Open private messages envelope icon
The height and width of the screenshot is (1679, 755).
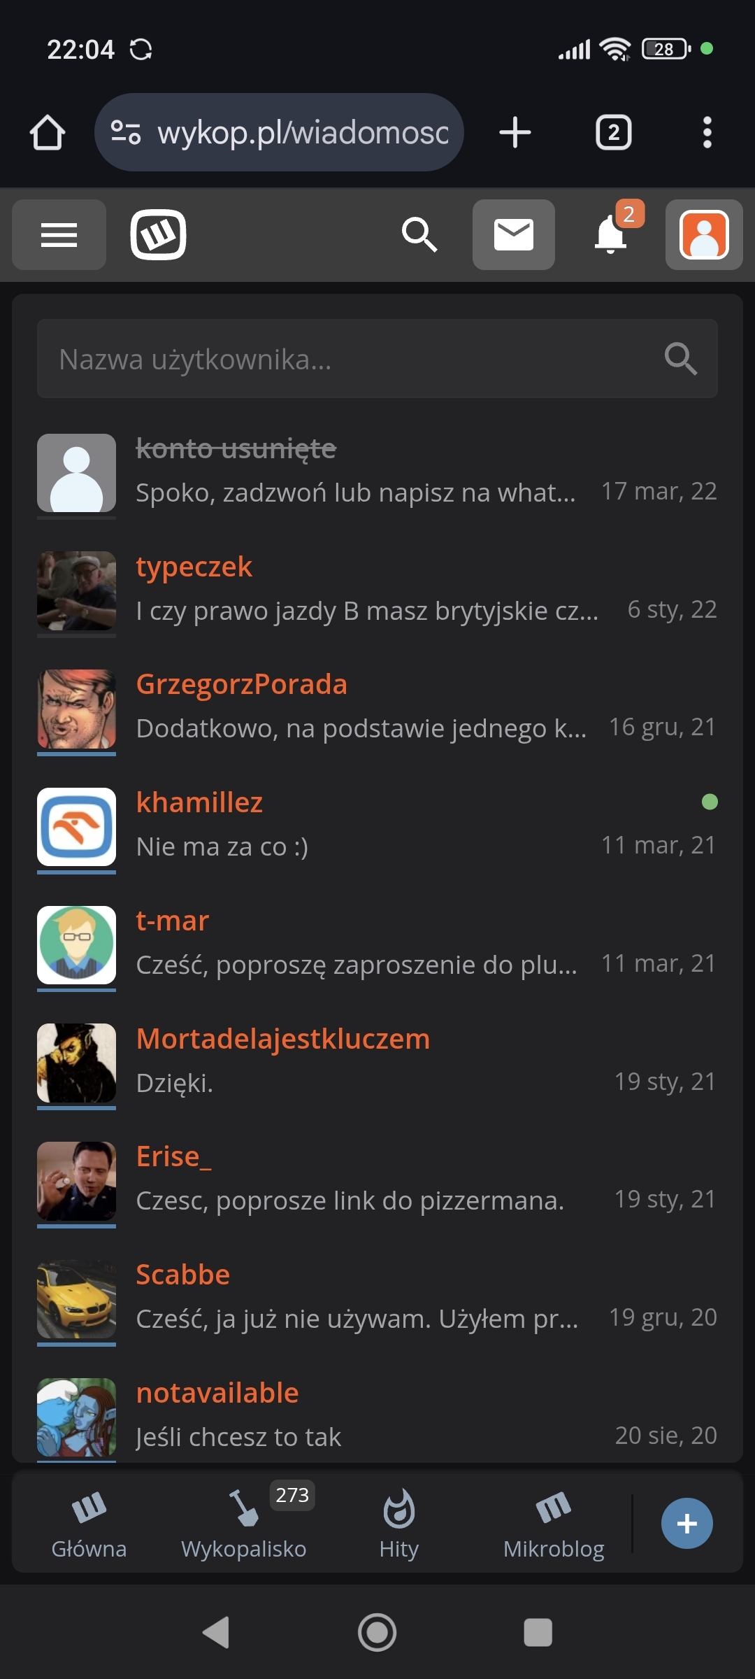tap(514, 234)
